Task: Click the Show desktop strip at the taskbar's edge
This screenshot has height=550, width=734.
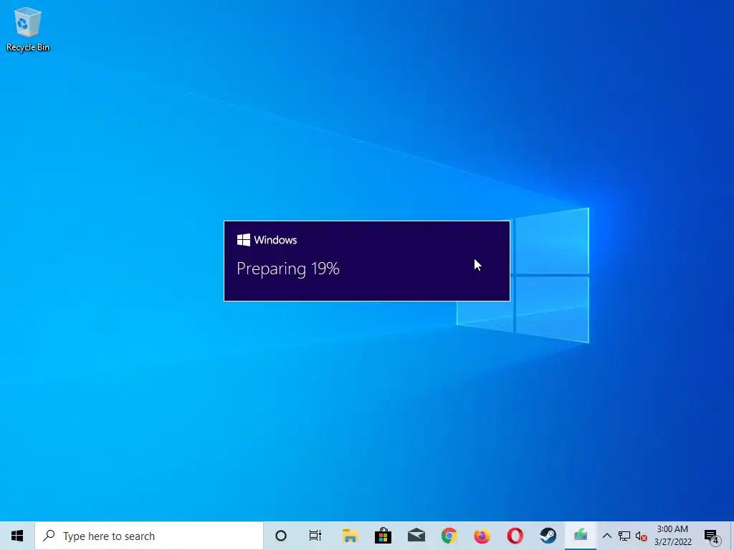Action: (732, 536)
